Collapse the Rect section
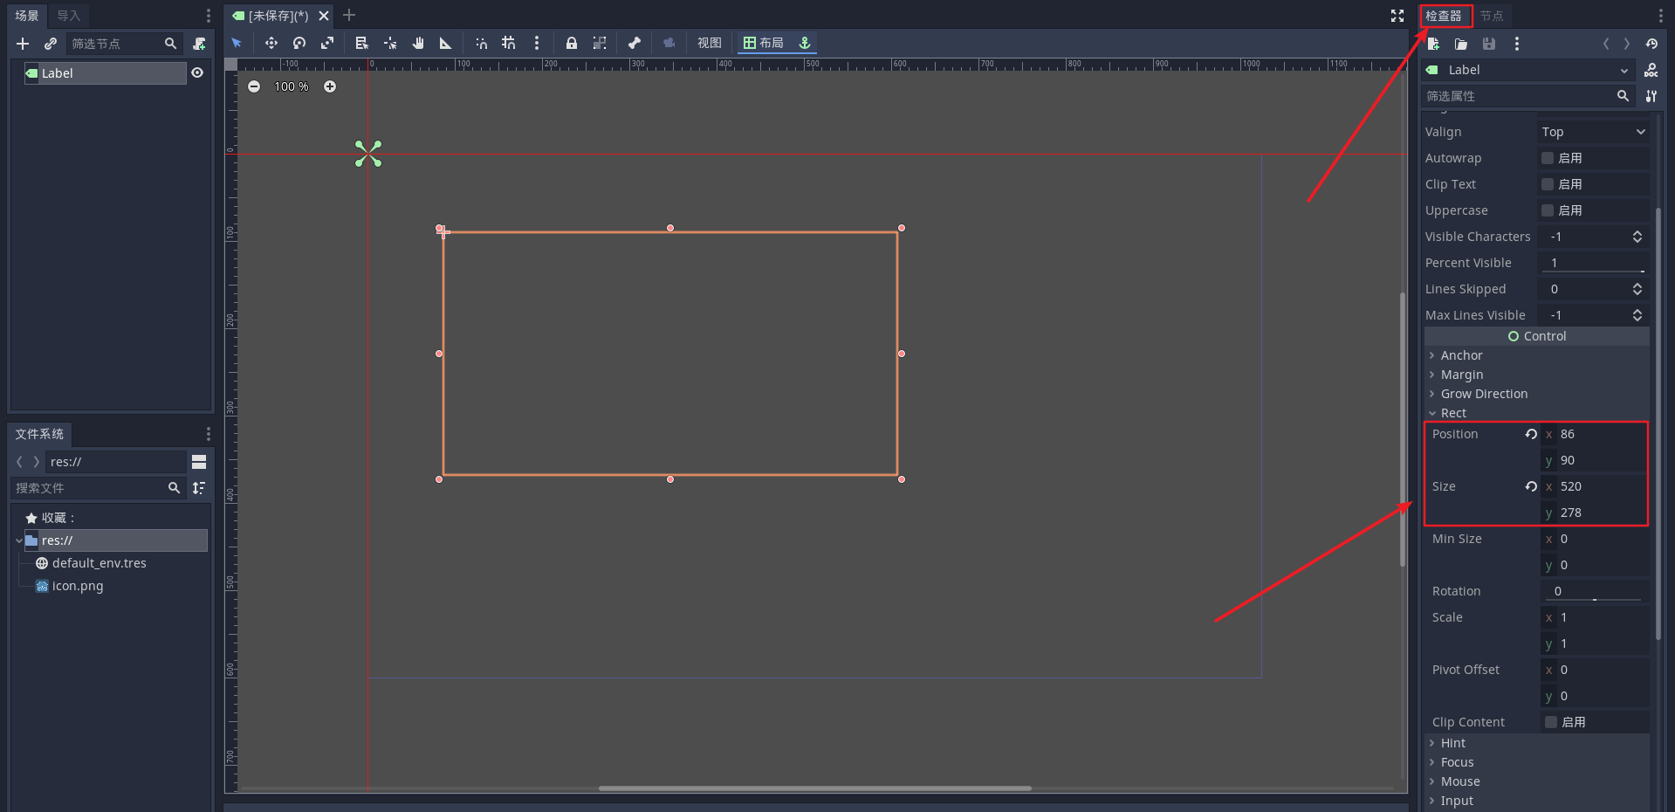 point(1536,413)
